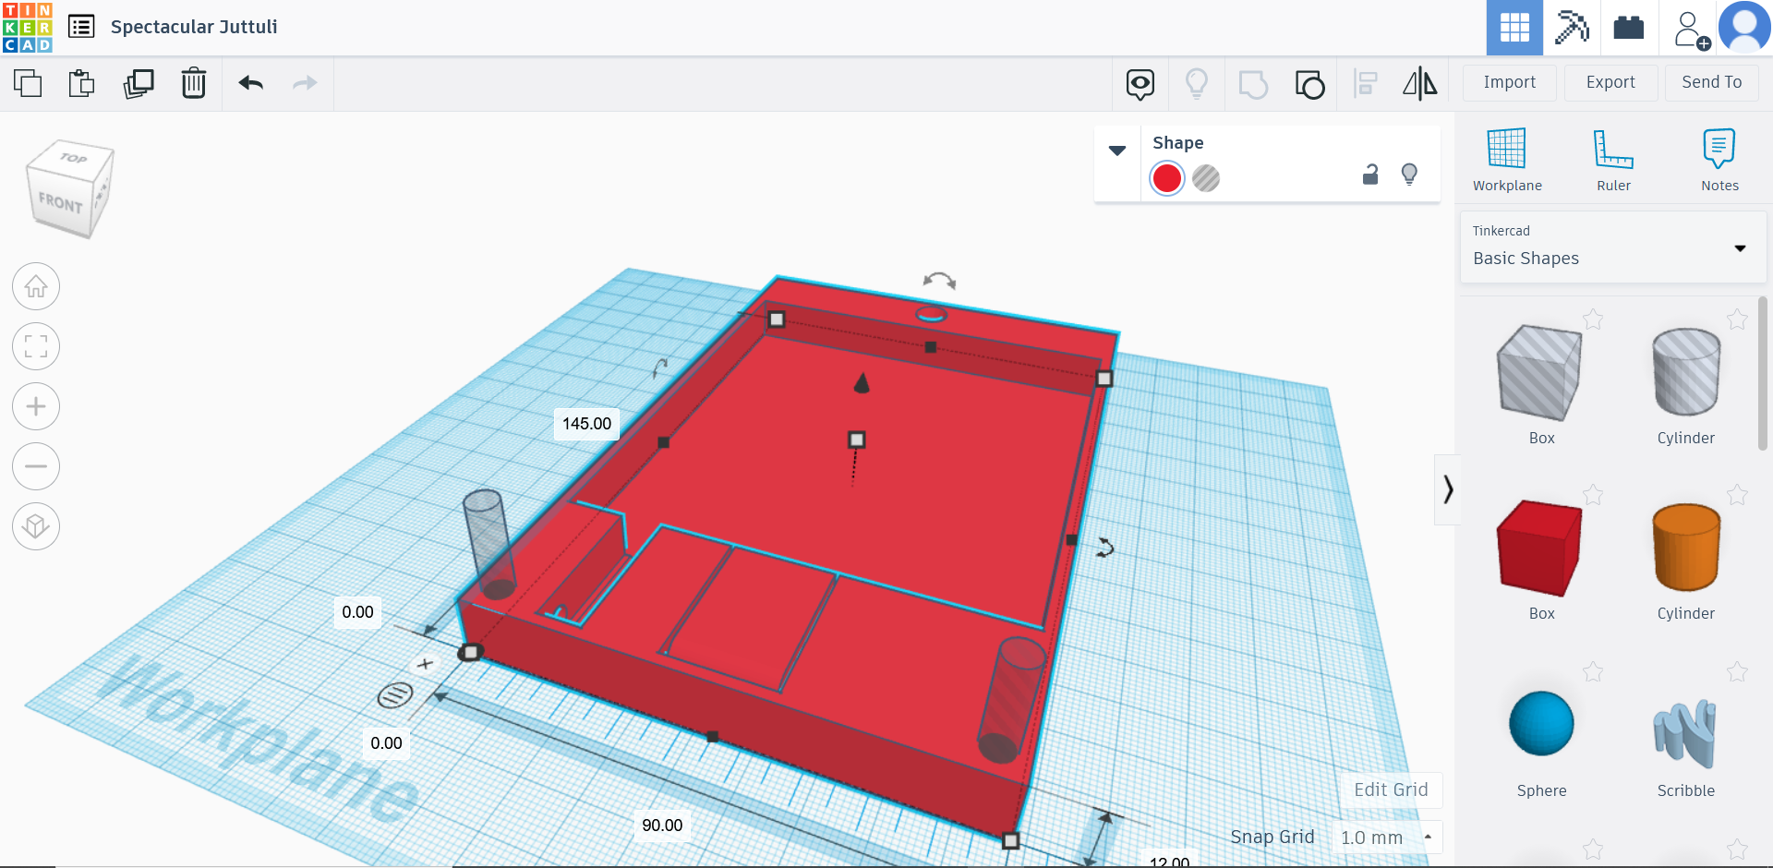Click the Duplicate and repeat icon
The height and width of the screenshot is (868, 1773).
[139, 83]
